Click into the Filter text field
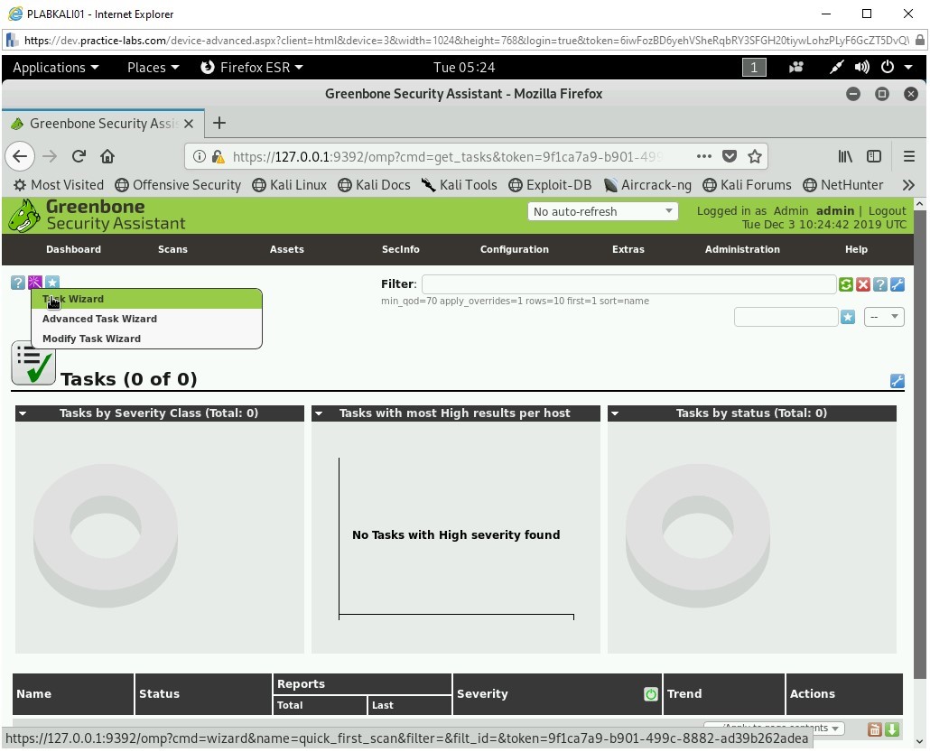Image resolution: width=930 pixels, height=752 pixels. tap(628, 284)
